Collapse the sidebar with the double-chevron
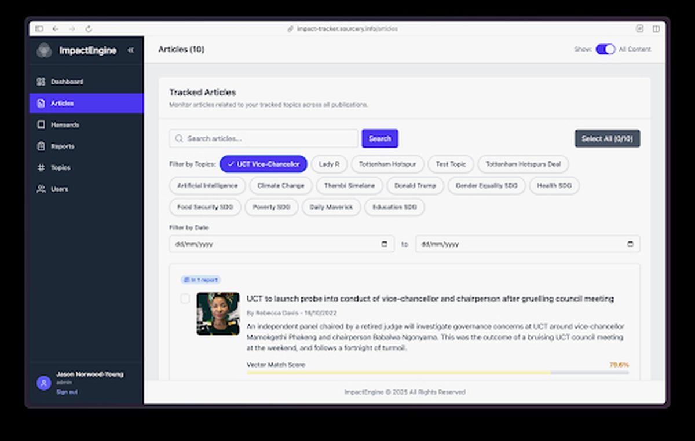The height and width of the screenshot is (441, 695). 131,50
